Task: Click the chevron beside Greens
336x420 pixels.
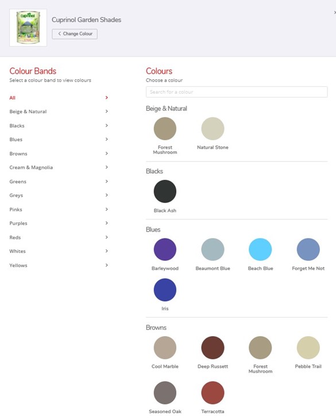Action: pos(107,182)
